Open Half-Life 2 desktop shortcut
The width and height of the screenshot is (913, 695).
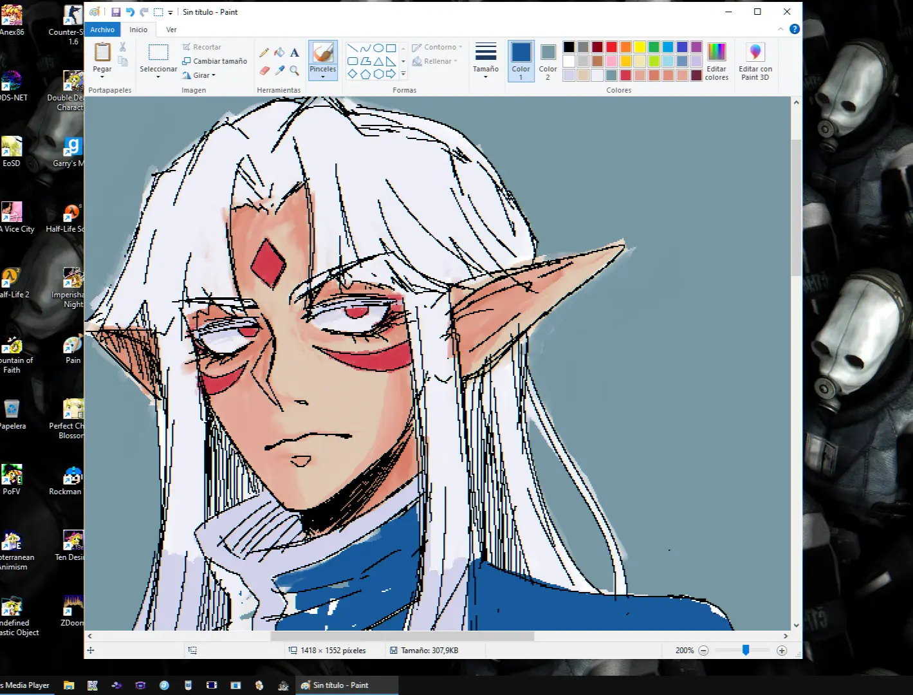[13, 284]
